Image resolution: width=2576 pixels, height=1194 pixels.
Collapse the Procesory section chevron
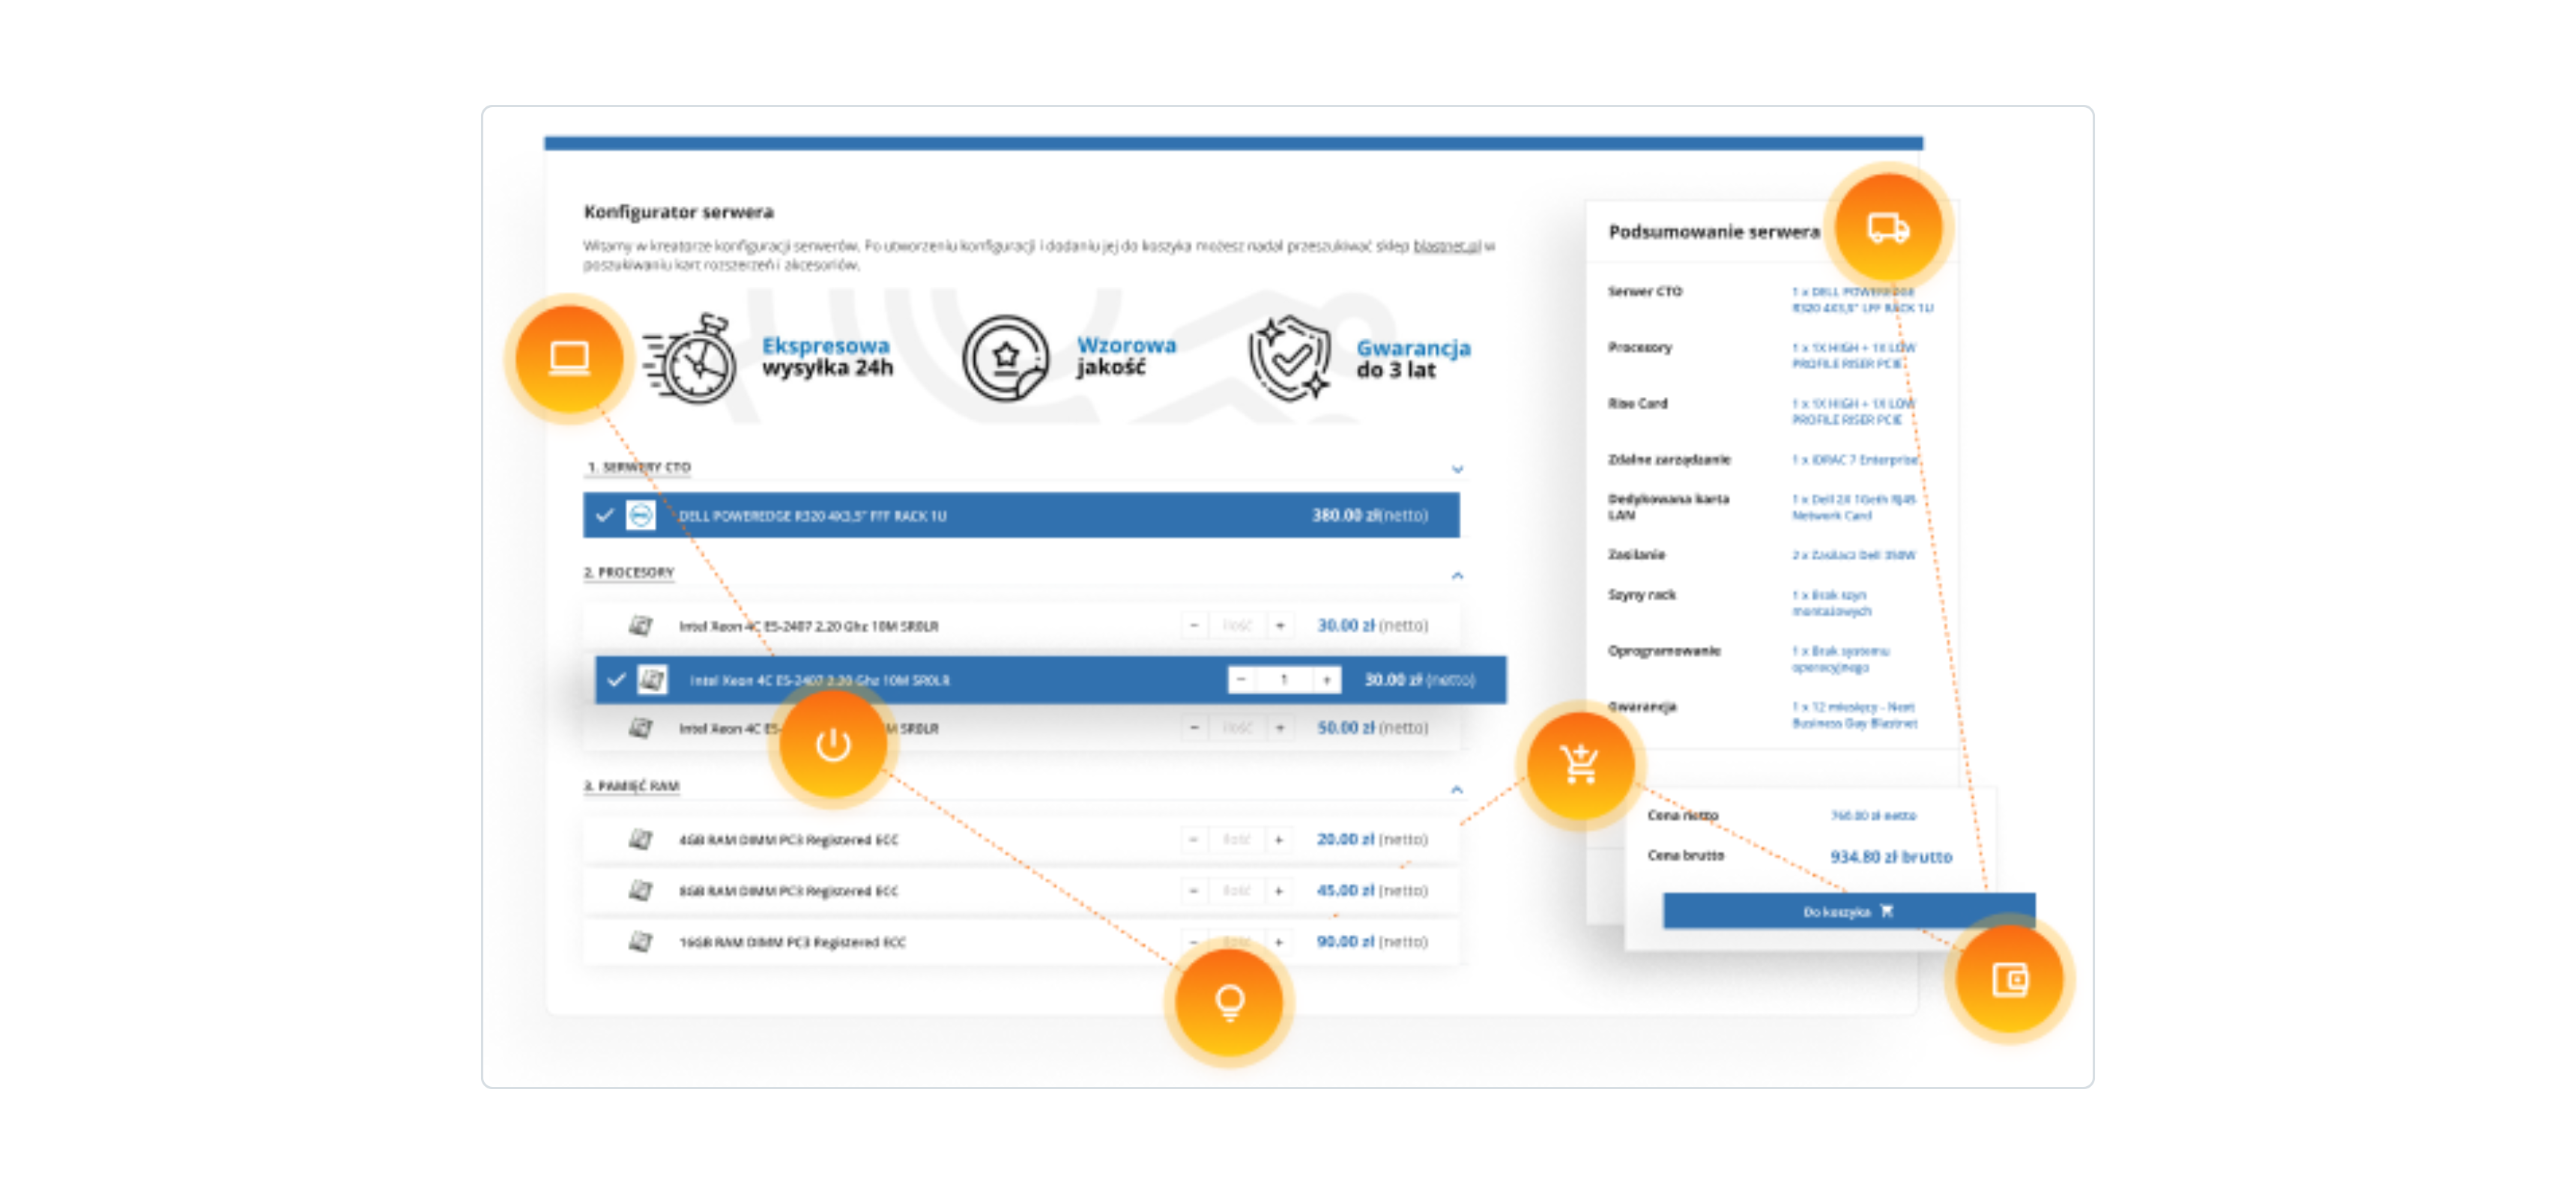(x=1457, y=575)
